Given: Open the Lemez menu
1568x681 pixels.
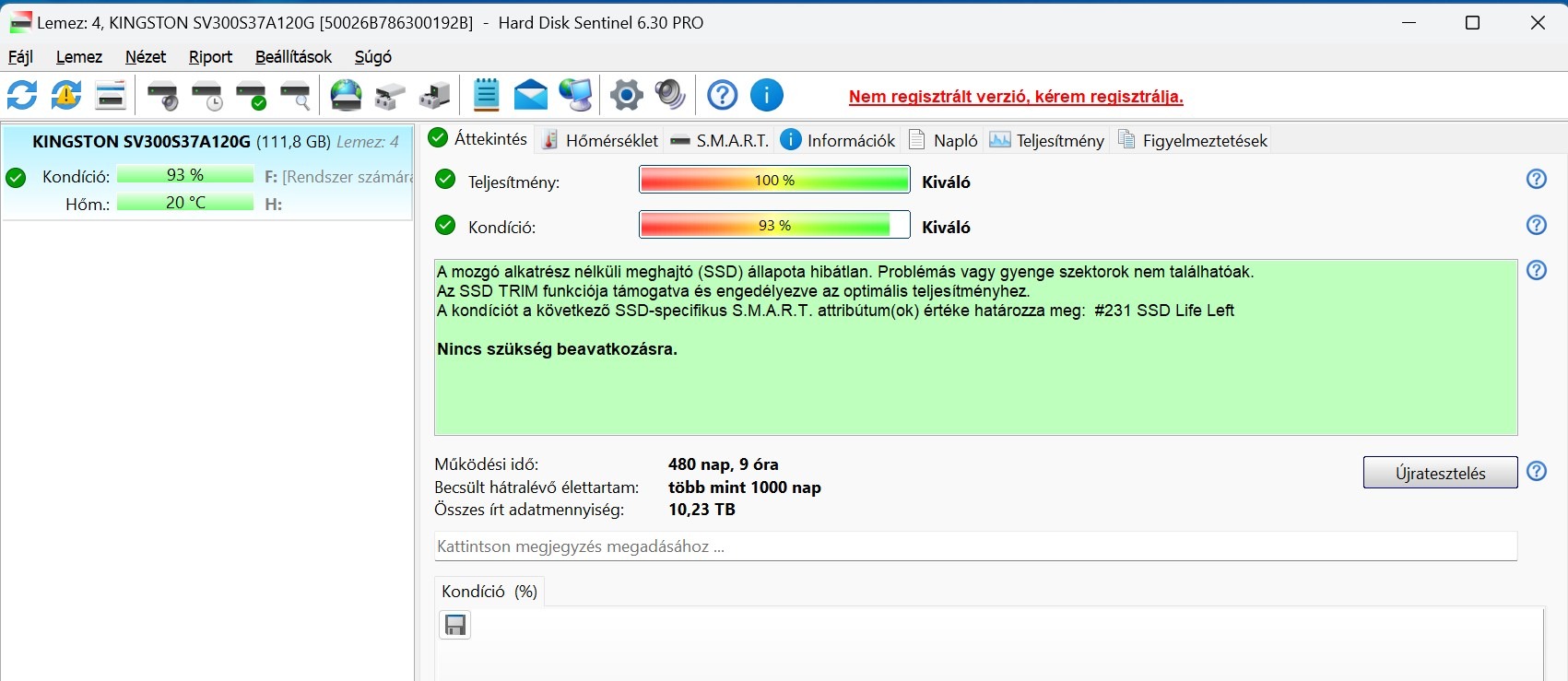Looking at the screenshot, I should (79, 57).
